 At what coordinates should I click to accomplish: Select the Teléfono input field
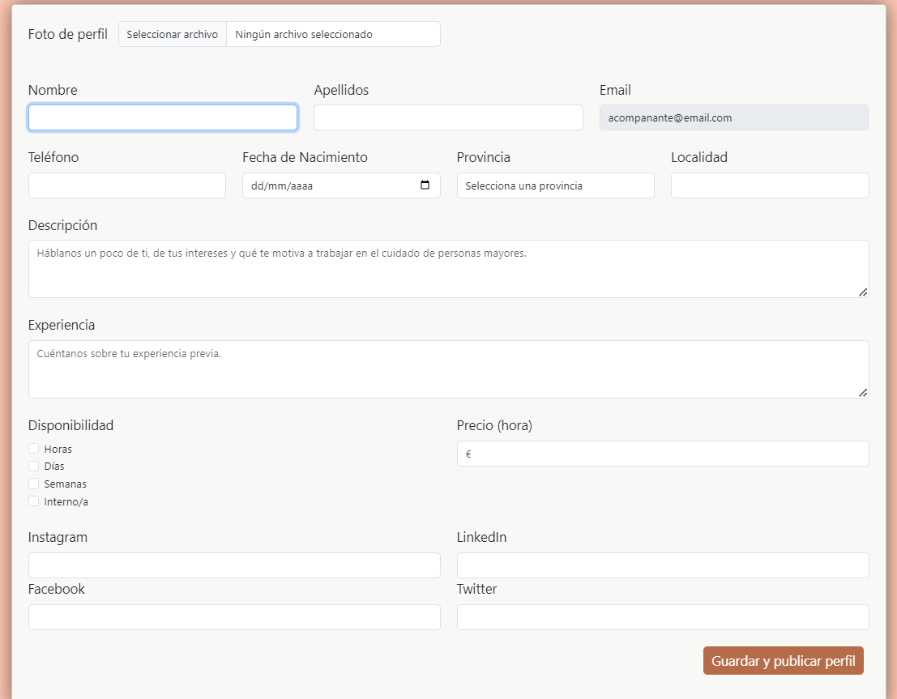pyautogui.click(x=127, y=185)
